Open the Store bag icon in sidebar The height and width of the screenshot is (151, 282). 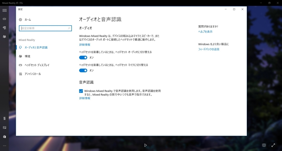coord(4,137)
